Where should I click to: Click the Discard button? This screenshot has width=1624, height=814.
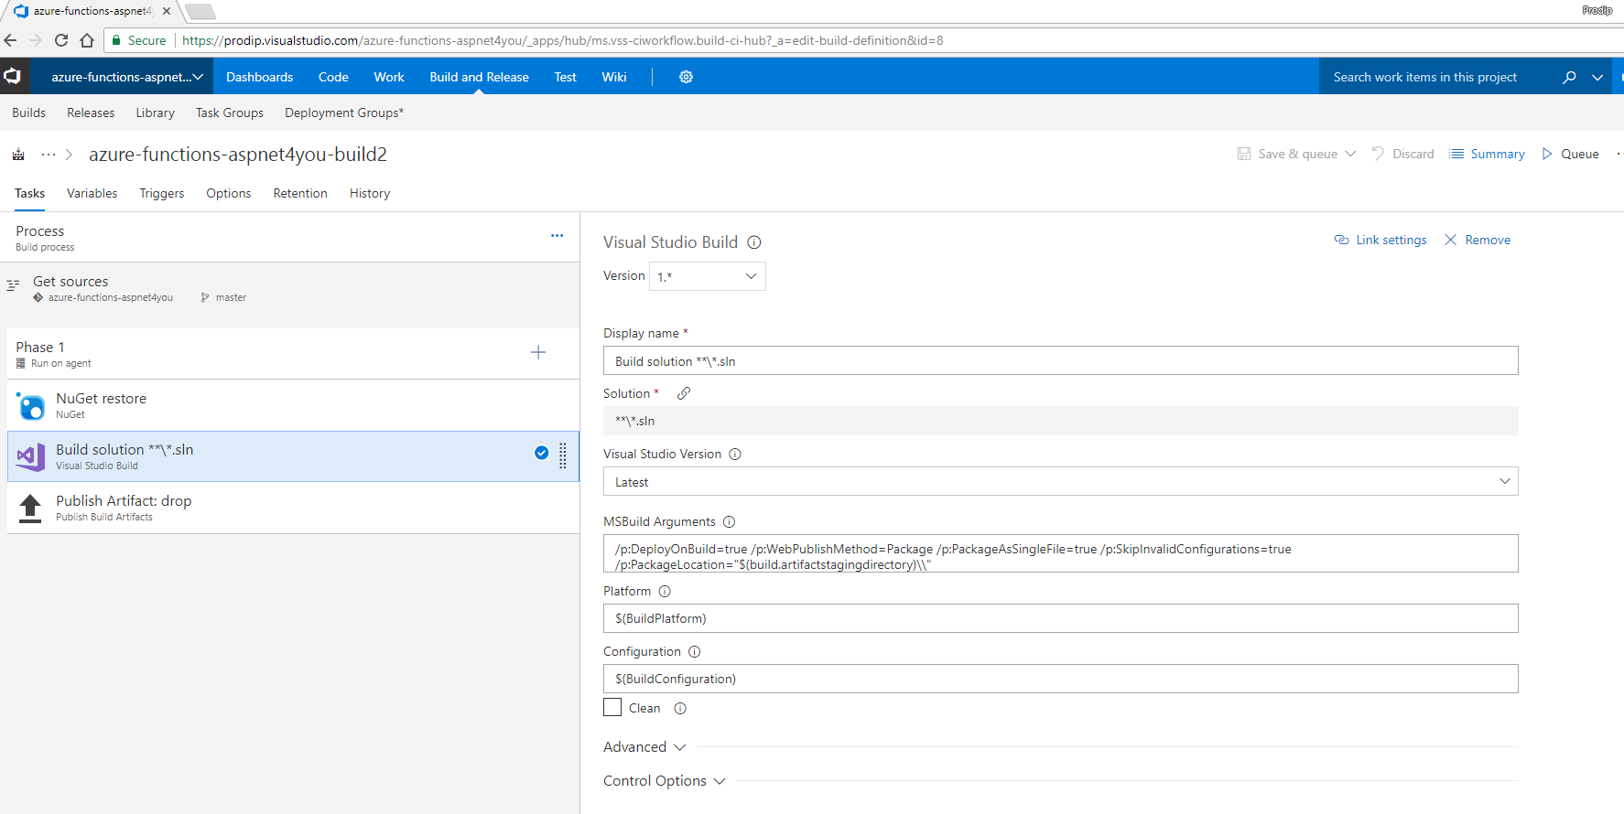[1403, 154]
